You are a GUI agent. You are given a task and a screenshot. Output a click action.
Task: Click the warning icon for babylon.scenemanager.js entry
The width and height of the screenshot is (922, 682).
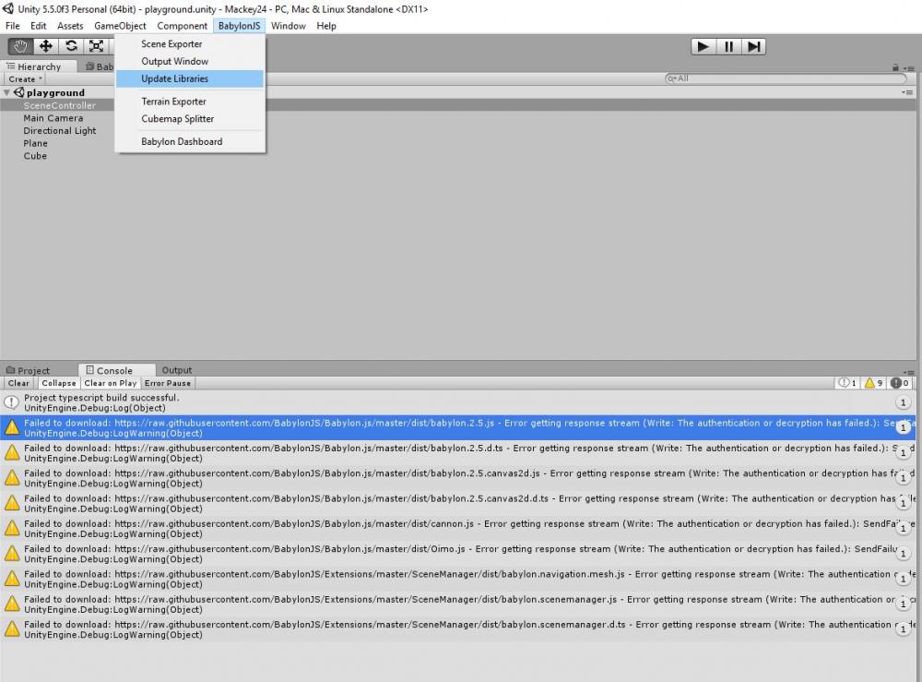click(12, 604)
